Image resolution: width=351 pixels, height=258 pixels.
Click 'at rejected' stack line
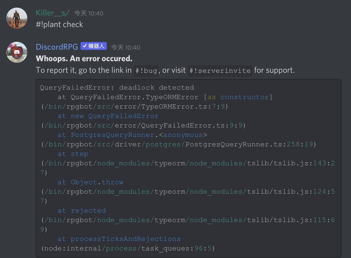click(82, 210)
